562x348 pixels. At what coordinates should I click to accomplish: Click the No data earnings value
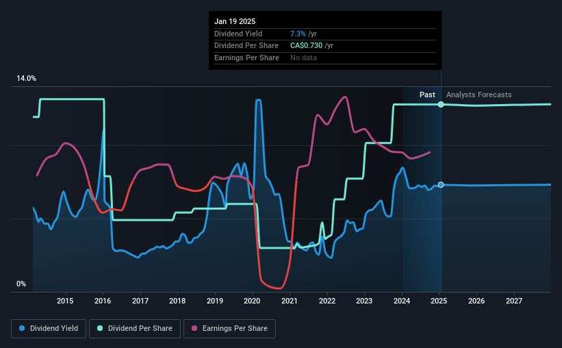point(303,58)
